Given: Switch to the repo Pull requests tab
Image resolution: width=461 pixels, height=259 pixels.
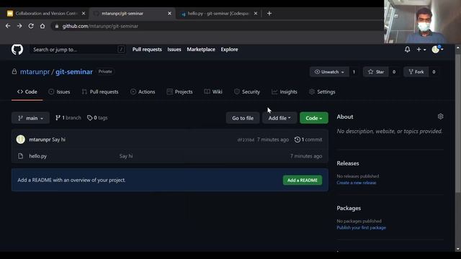Looking at the screenshot, I should tap(100, 92).
